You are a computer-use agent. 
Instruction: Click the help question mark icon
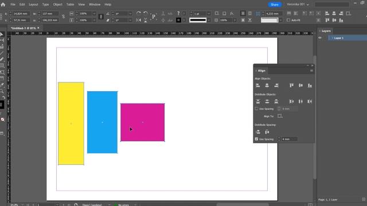tap(178, 13)
